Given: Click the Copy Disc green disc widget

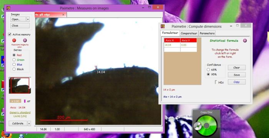Looking at the screenshot, I should [x=206, y=125].
